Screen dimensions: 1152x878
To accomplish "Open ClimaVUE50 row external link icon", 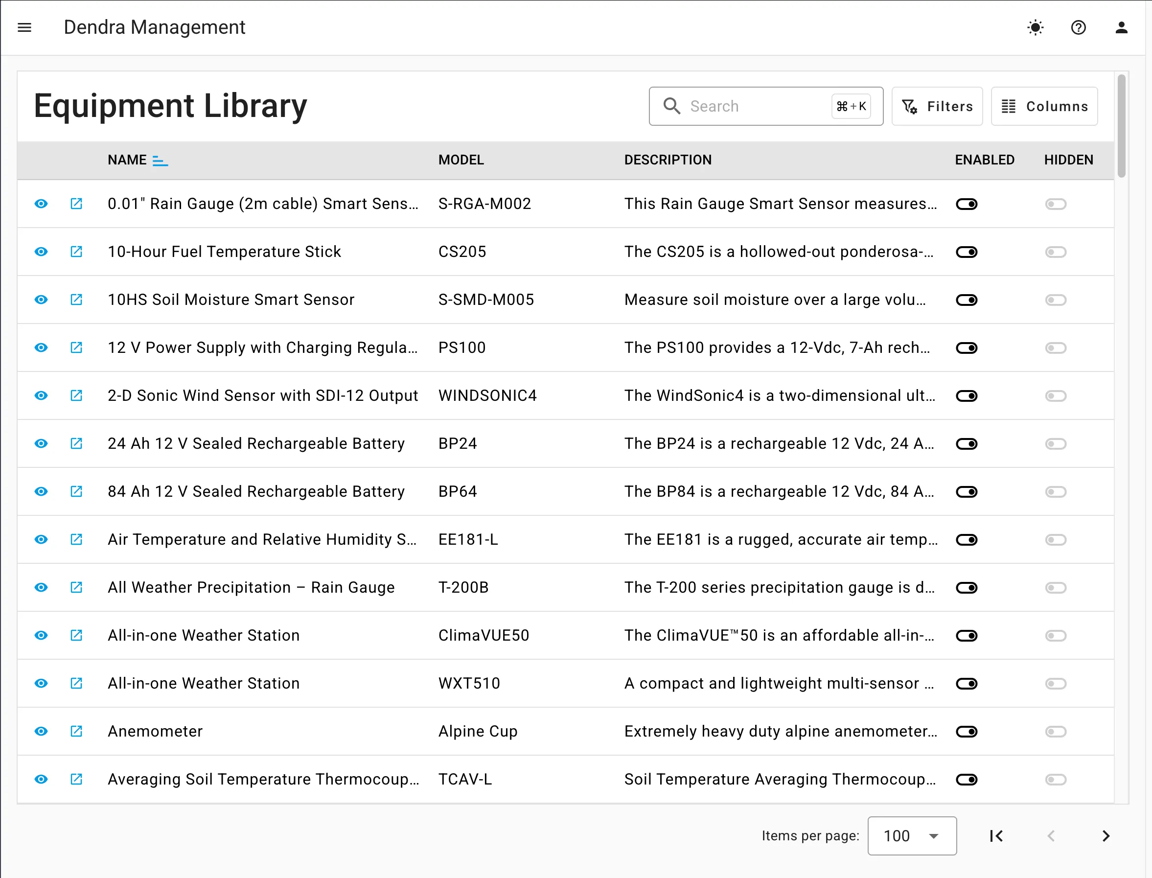I will (76, 636).
